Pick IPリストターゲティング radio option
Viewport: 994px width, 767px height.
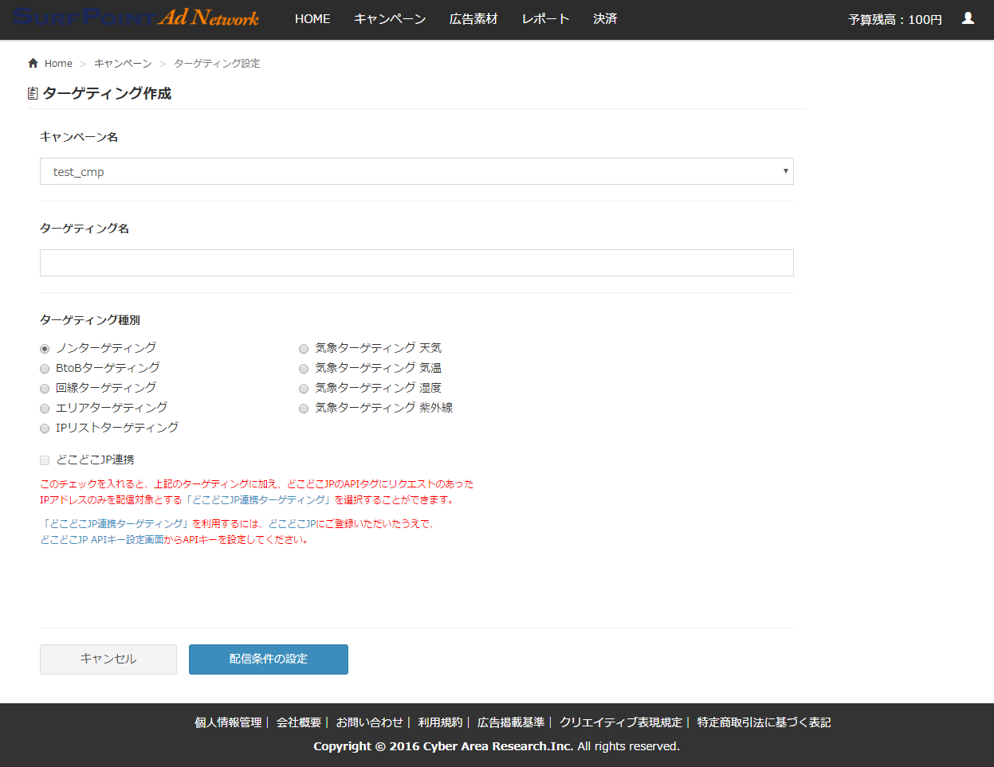[45, 429]
